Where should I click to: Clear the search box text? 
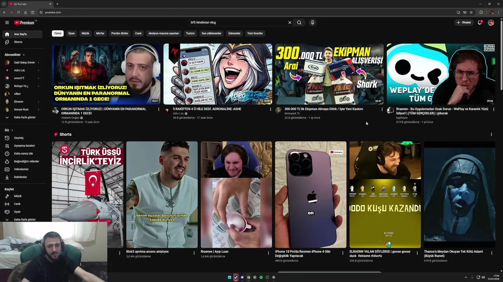pos(290,22)
